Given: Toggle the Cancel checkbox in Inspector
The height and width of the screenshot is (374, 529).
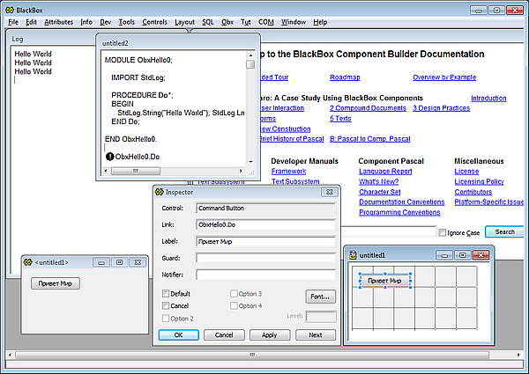Looking at the screenshot, I should (x=165, y=305).
